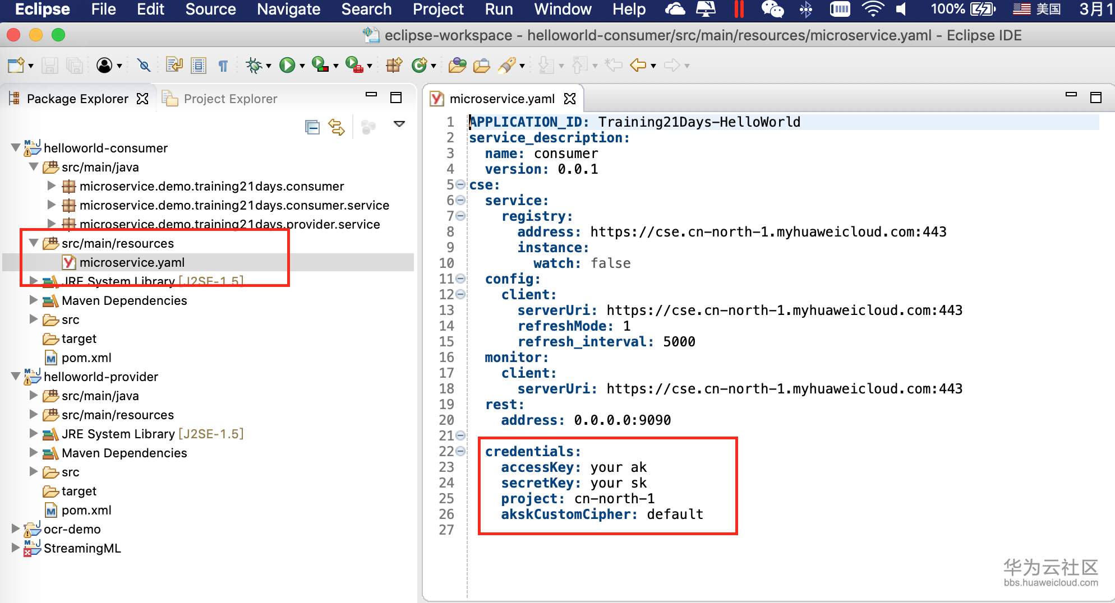Click the New Java Class icon
This screenshot has height=603, width=1115.
click(419, 66)
